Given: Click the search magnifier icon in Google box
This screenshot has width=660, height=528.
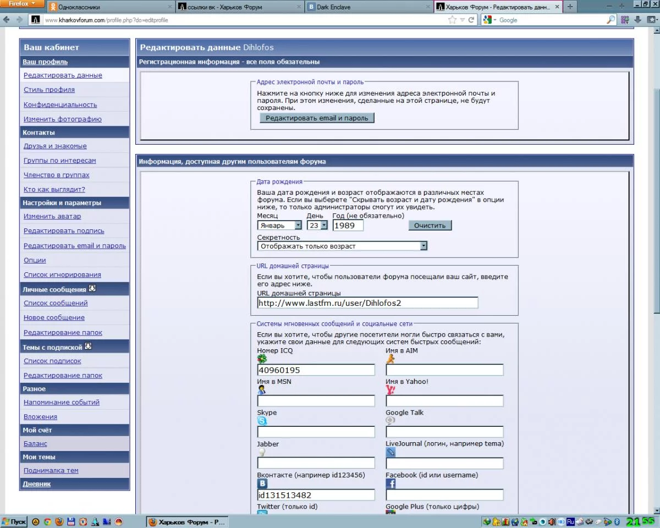Looking at the screenshot, I should point(610,20).
